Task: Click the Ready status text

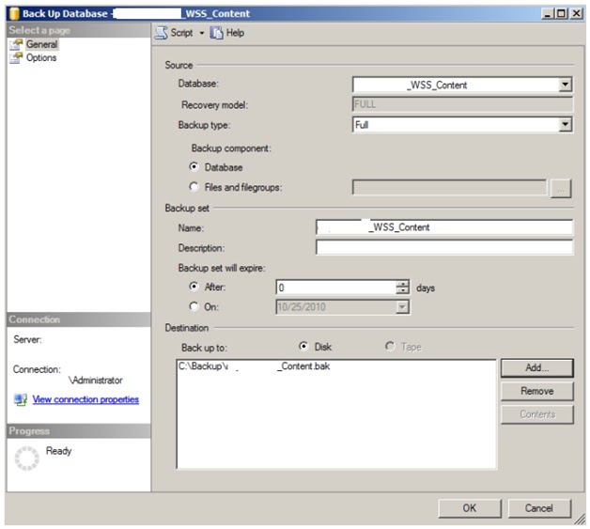Action: coord(58,451)
